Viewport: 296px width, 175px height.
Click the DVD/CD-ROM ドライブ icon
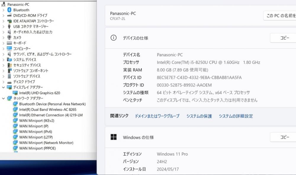tap(9, 15)
